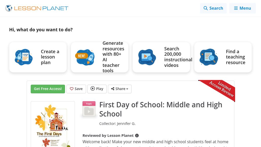Switch to the Topic label tab

coord(89,104)
